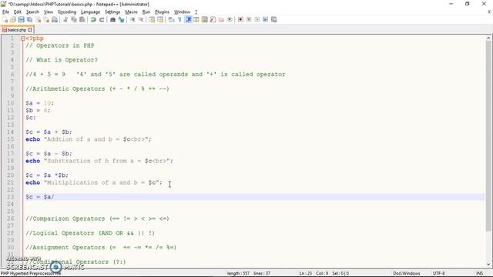493x277 pixels.
Task: Open the Language menu
Action: click(x=91, y=12)
